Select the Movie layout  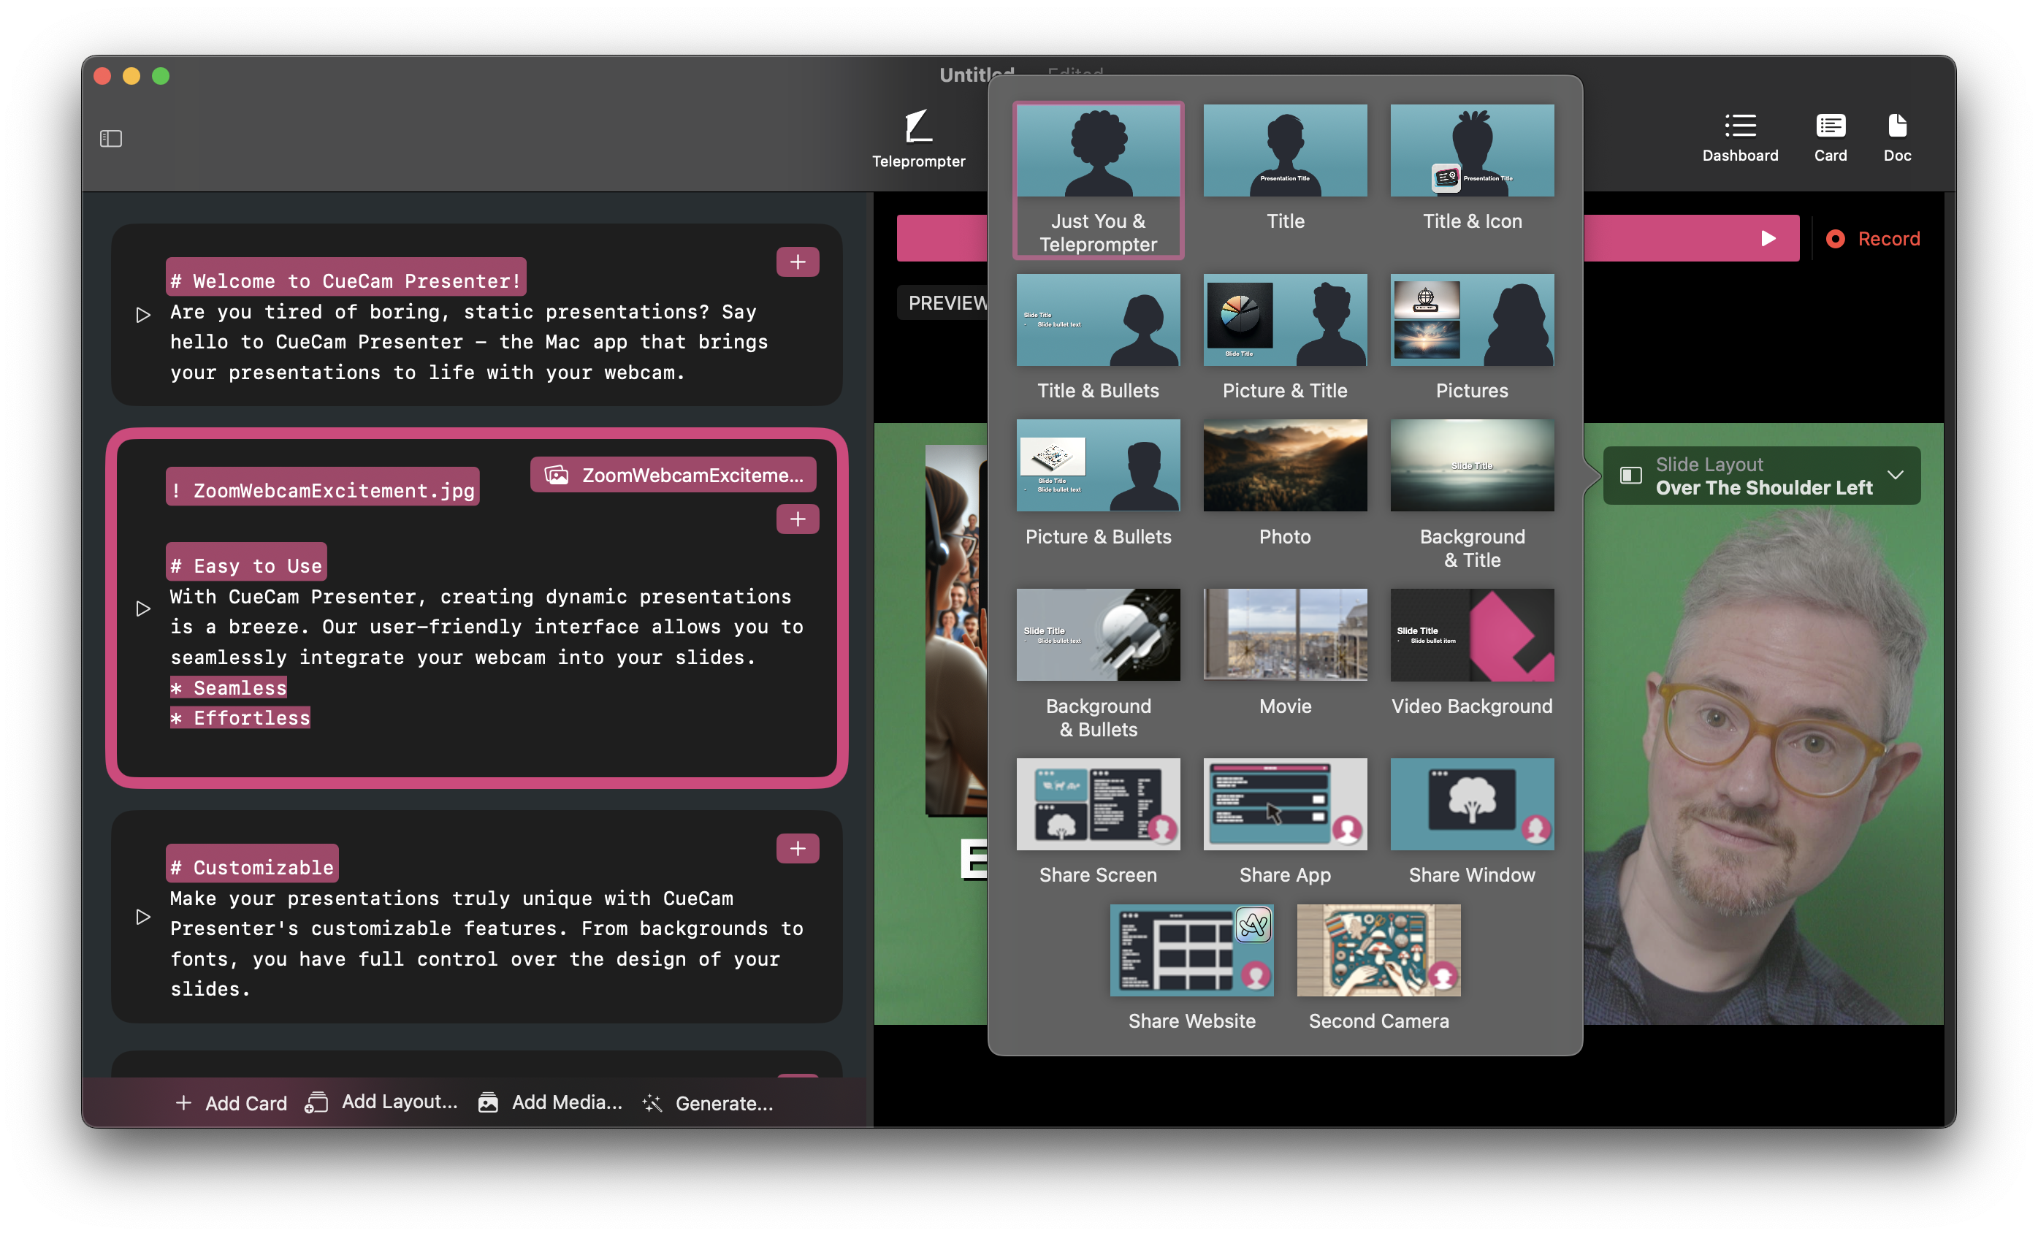(x=1284, y=653)
